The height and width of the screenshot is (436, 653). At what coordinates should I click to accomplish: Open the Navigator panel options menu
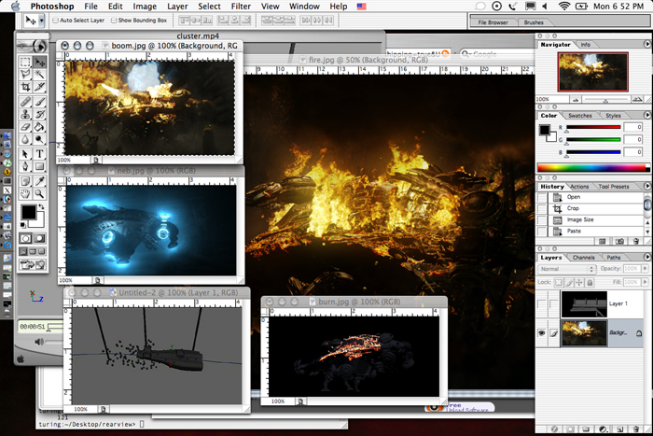point(647,44)
